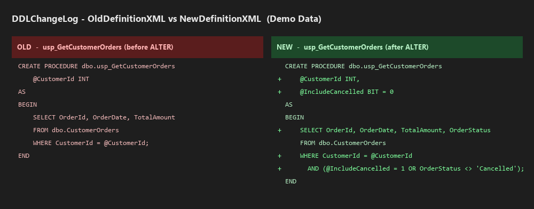The image size is (534, 209).
Task: Click FROM dbo.CustomerOrders in old definition
Action: click(x=76, y=130)
